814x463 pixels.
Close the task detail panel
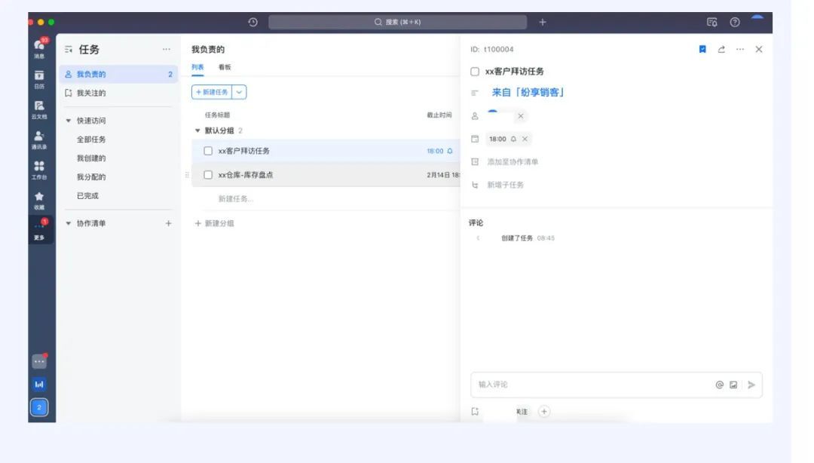(758, 49)
